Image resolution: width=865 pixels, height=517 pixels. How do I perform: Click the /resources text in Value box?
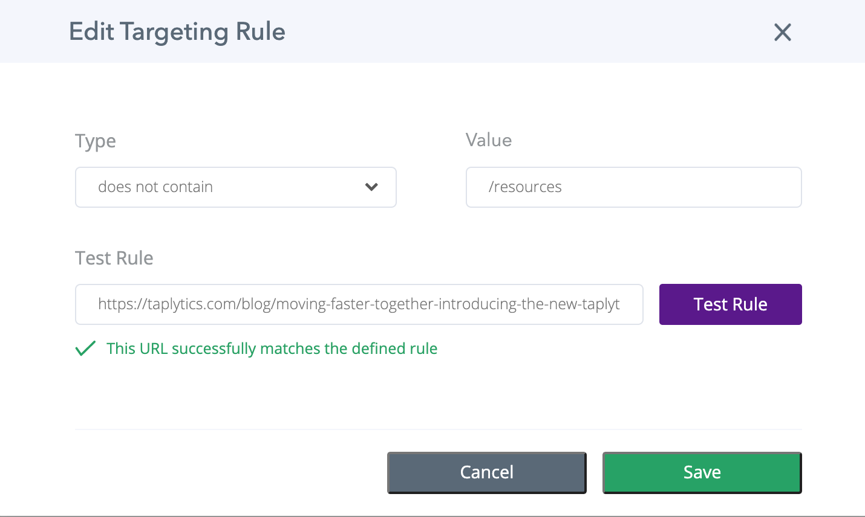[525, 187]
